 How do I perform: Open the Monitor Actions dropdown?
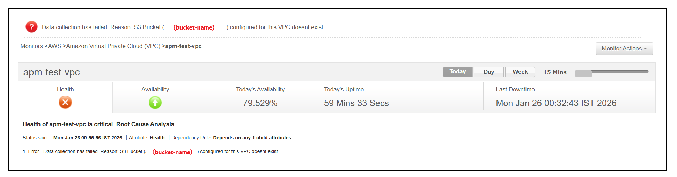624,49
